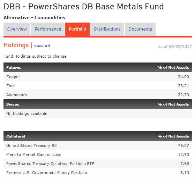The width and height of the screenshot is (195, 183).
Task: Click the as of 06/29/2017 date
Action: tap(175, 47)
